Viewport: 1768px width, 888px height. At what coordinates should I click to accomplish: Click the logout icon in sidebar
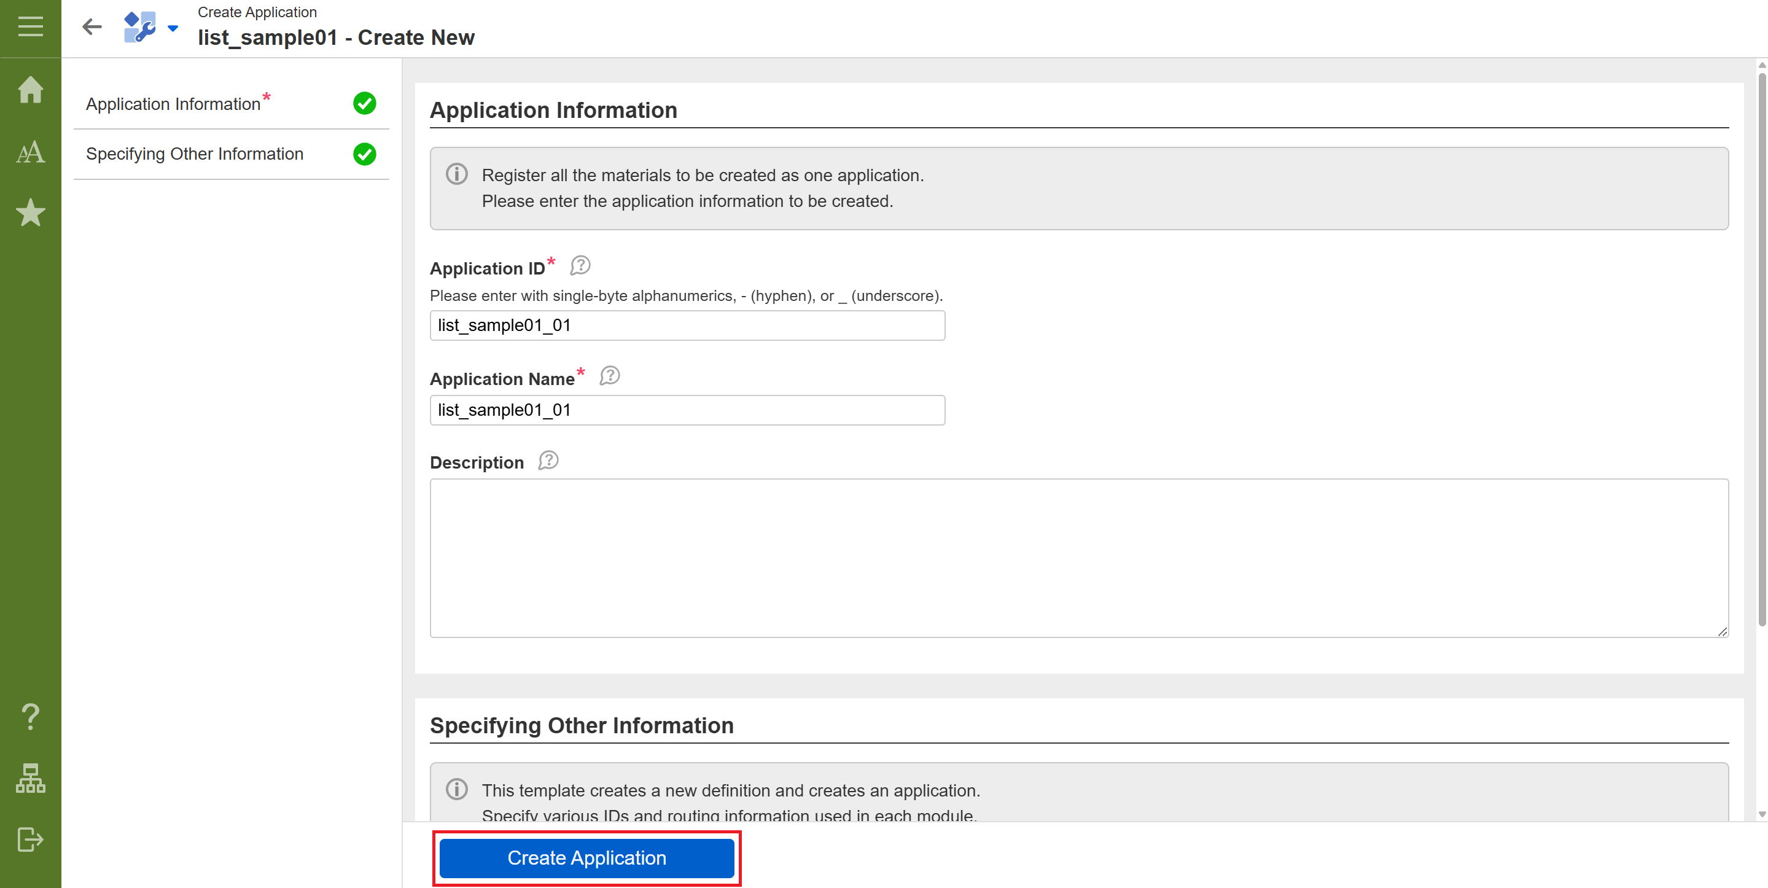click(x=30, y=839)
